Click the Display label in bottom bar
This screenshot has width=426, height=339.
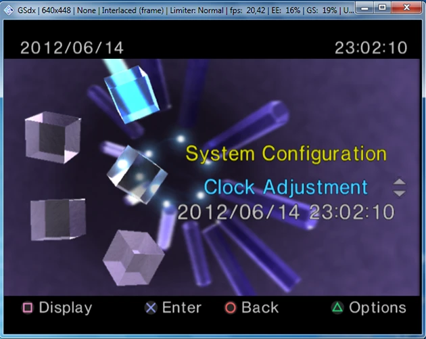[x=66, y=308]
